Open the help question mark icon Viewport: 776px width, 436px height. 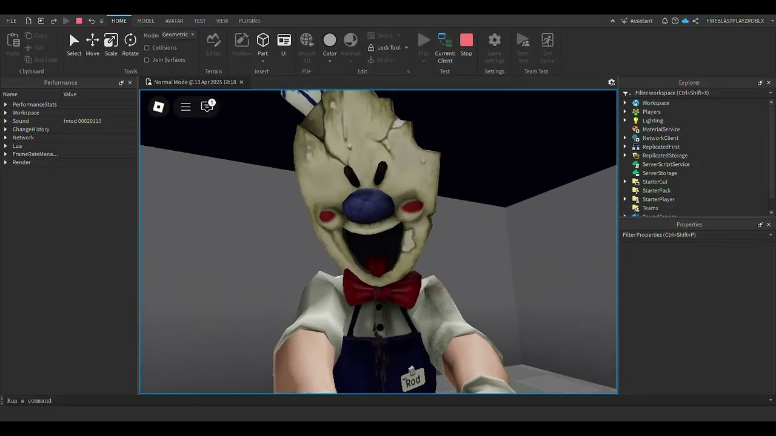pos(675,21)
